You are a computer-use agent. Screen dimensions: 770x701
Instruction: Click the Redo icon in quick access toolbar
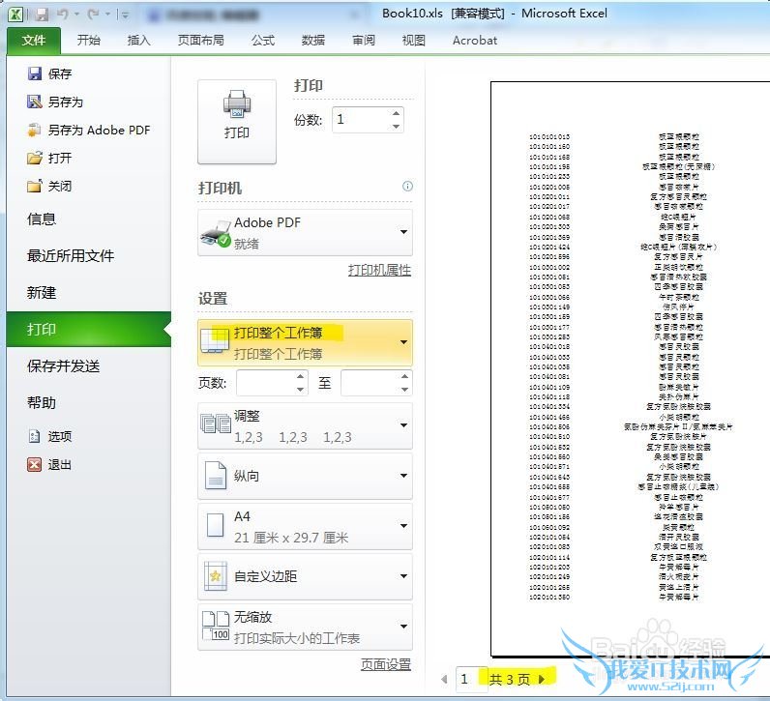point(93,15)
